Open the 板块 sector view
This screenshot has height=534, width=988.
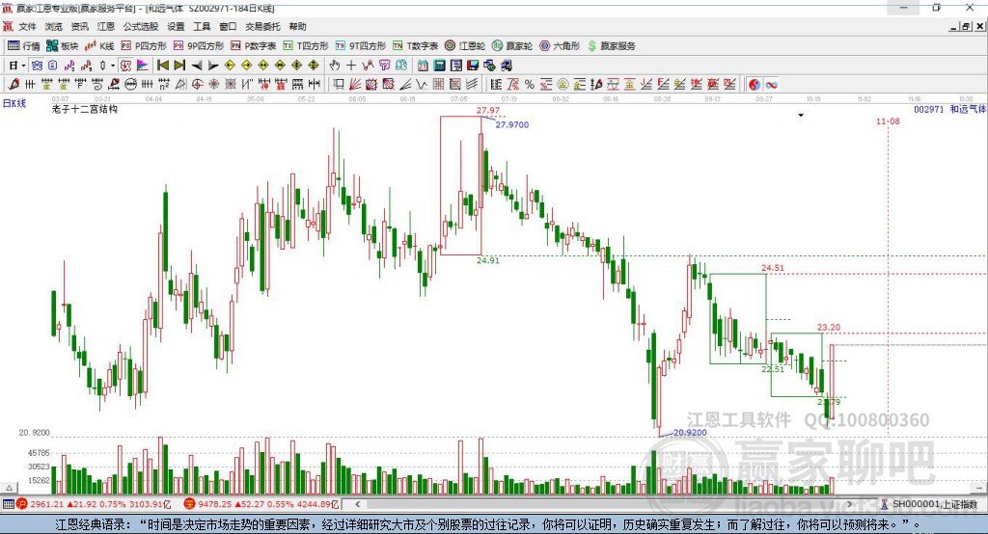62,46
